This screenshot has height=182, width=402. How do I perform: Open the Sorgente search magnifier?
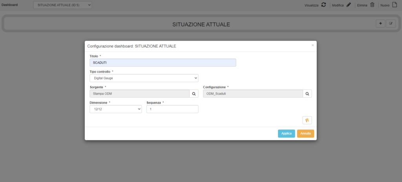click(x=194, y=94)
